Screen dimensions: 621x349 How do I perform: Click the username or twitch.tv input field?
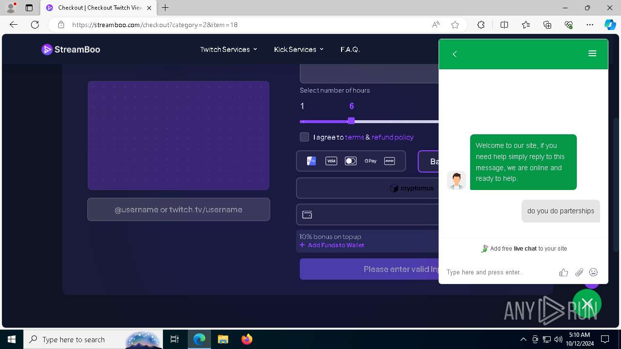pyautogui.click(x=179, y=209)
